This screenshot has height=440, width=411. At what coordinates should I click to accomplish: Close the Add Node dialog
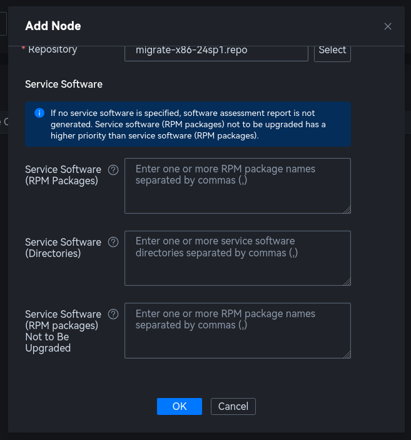388,26
